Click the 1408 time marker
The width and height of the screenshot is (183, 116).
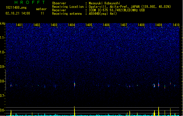141,25
